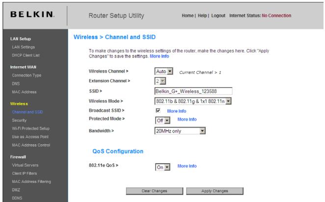
Task: Open Use as Access Point page
Action: 30,137
